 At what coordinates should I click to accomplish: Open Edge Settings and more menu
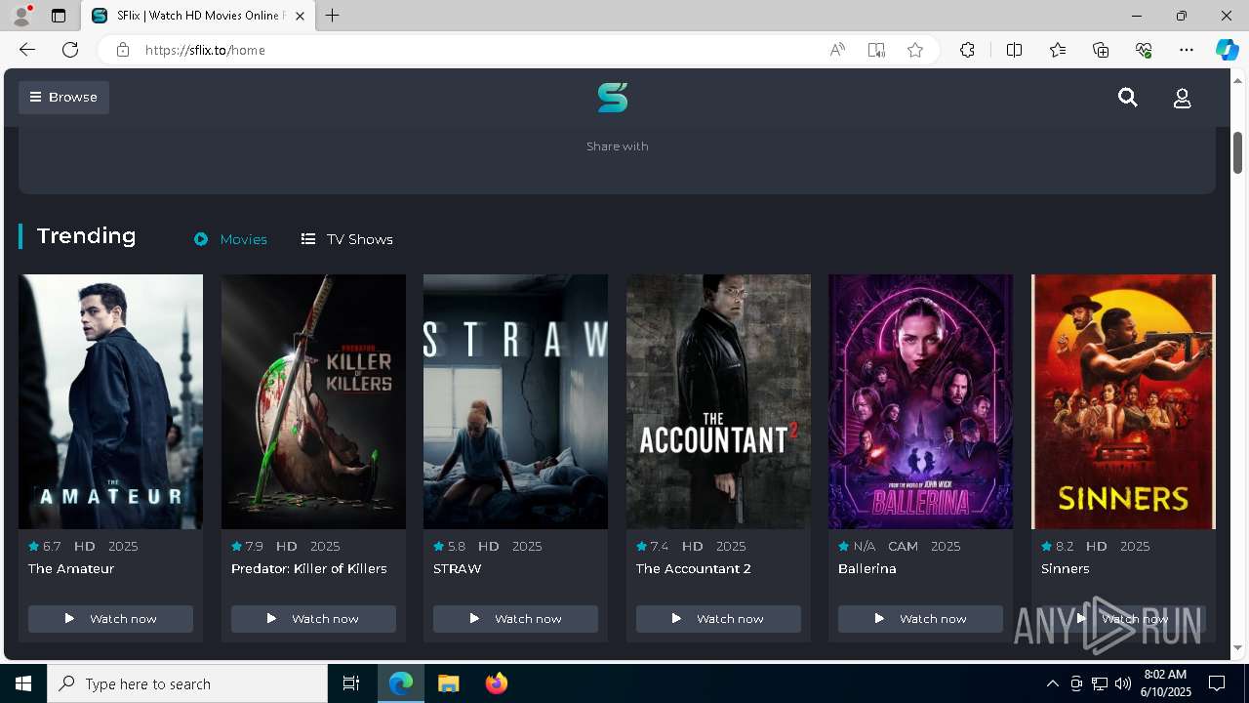tap(1187, 50)
